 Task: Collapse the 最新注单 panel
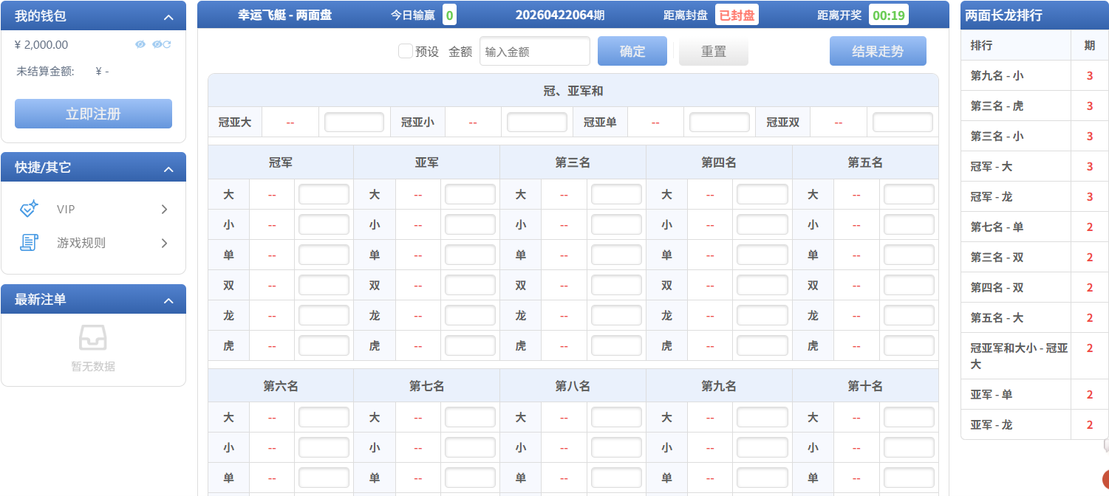(x=168, y=300)
